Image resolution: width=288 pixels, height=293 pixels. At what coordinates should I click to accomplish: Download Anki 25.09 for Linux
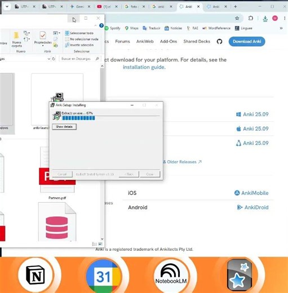click(252, 143)
